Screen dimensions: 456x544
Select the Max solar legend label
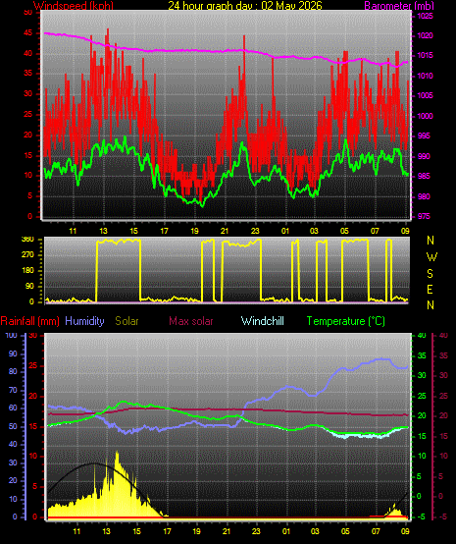click(x=191, y=321)
